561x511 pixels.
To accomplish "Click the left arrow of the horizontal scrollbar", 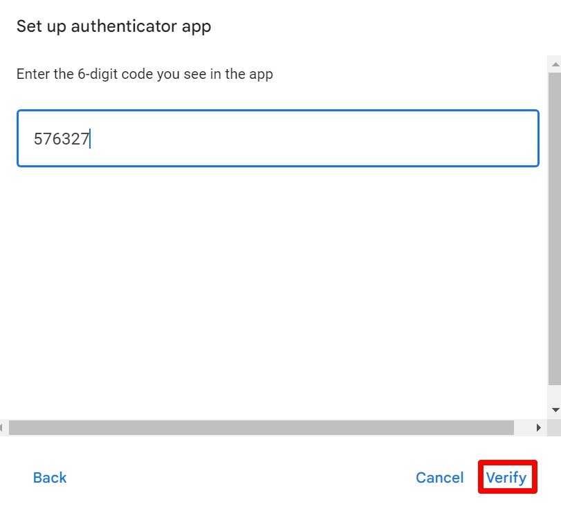I will click(x=4, y=427).
